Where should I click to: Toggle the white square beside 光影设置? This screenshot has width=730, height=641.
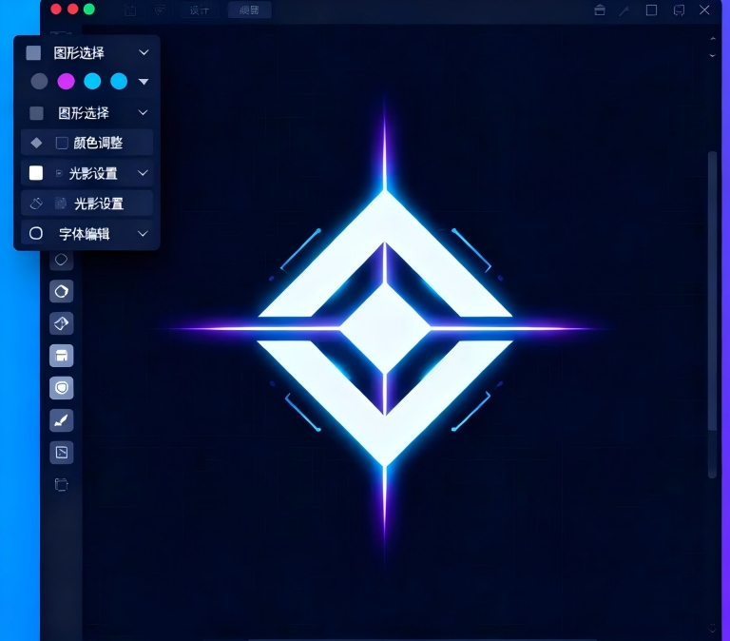pos(36,173)
